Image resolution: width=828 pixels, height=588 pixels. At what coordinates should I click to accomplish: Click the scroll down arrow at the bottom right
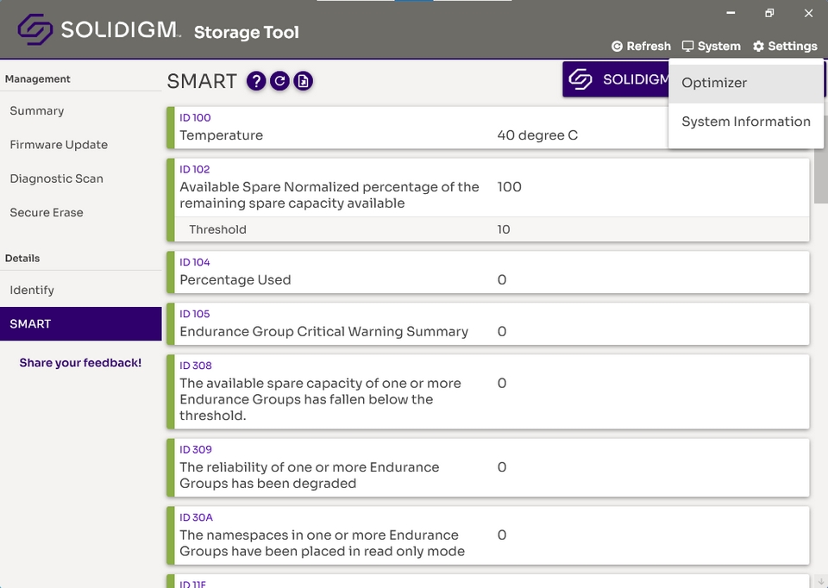[x=820, y=582]
